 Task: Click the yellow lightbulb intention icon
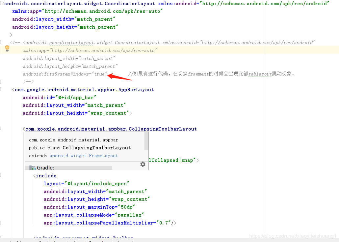point(7,49)
